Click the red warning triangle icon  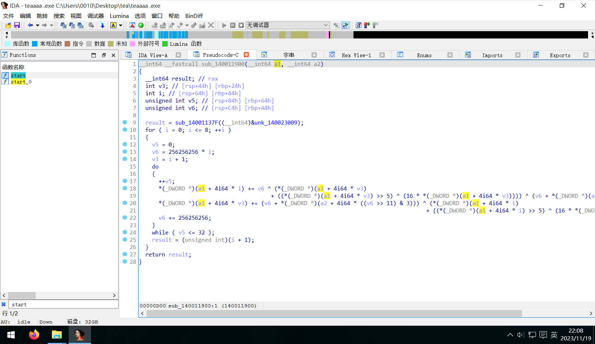(133, 25)
